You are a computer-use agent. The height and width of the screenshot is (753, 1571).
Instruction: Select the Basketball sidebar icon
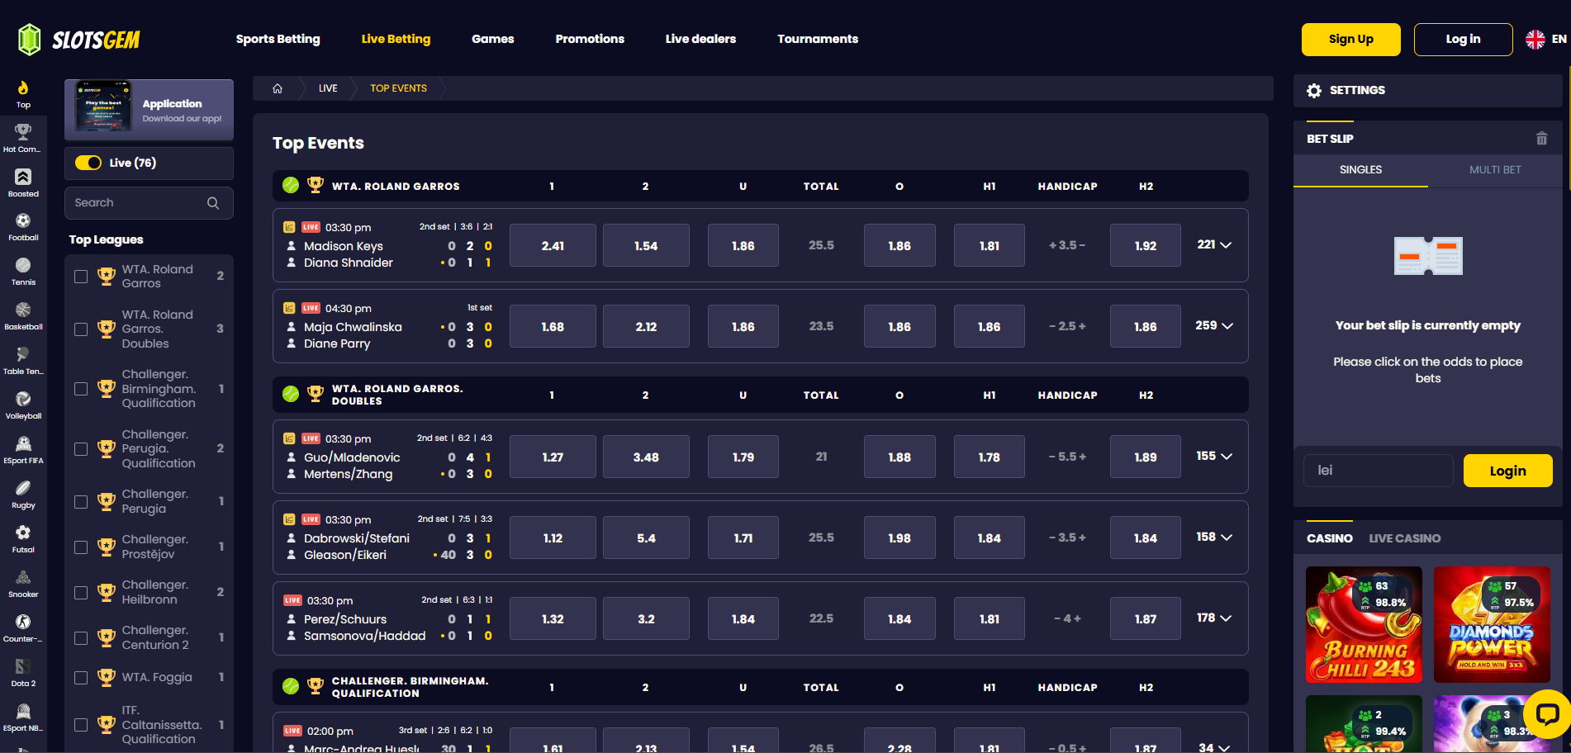pyautogui.click(x=23, y=310)
